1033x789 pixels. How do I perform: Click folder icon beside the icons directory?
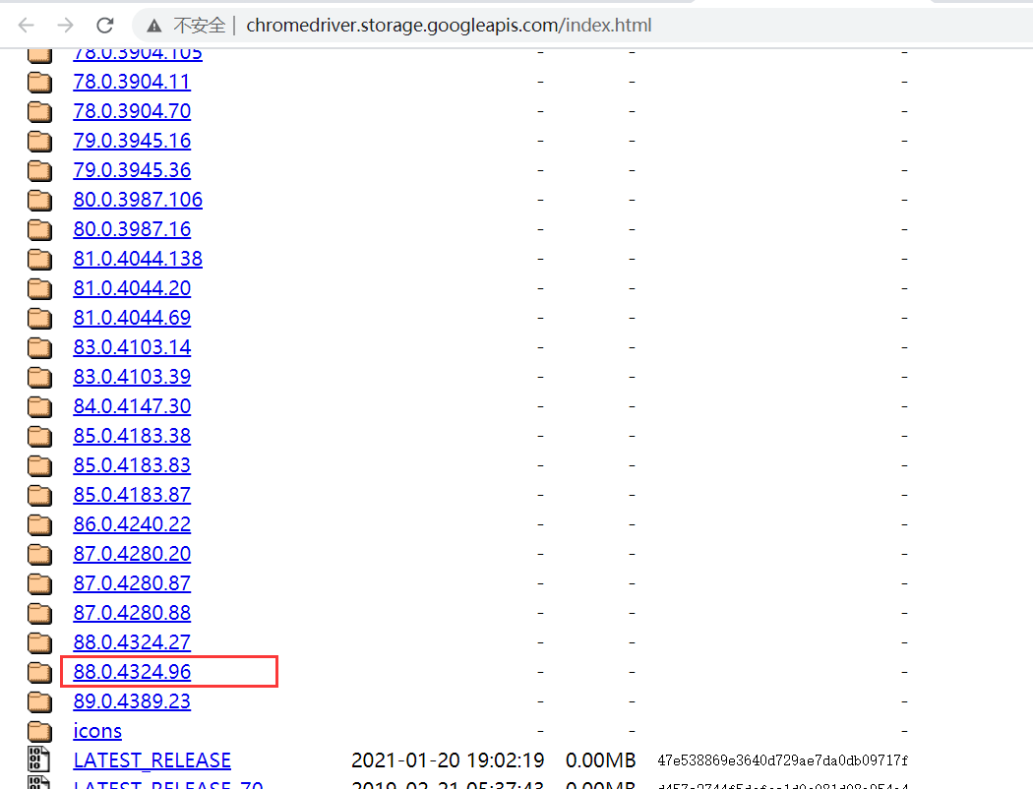coord(39,731)
